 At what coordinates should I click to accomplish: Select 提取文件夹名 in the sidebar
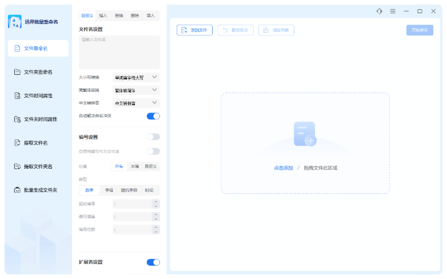coord(38,166)
